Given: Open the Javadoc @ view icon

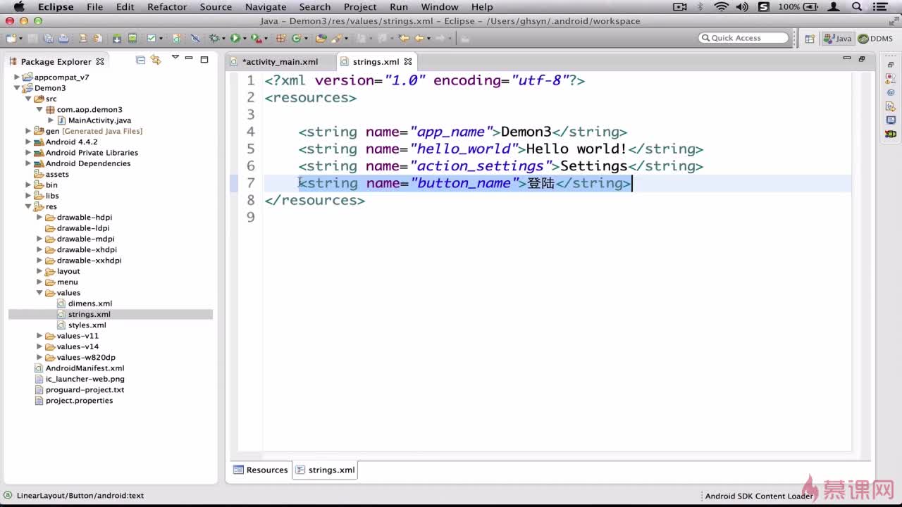Looking at the screenshot, I should pyautogui.click(x=891, y=92).
